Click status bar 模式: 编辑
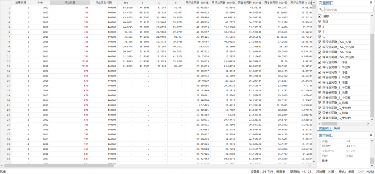This screenshot has height=174, width=375. [346, 171]
